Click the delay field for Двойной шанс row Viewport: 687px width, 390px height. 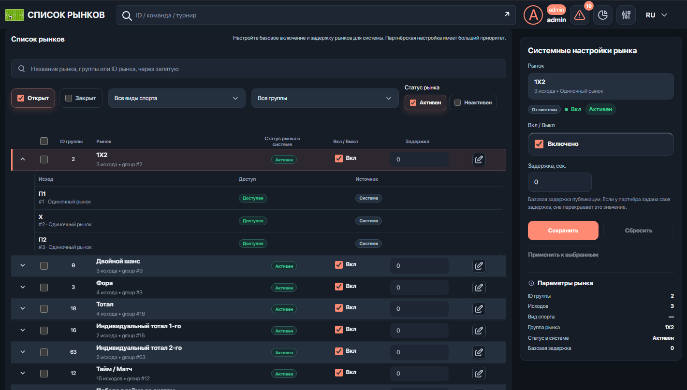419,266
